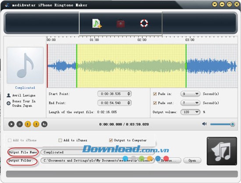Click the Start Point stepper arrows
The width and height of the screenshot is (241, 183).
(x=129, y=94)
